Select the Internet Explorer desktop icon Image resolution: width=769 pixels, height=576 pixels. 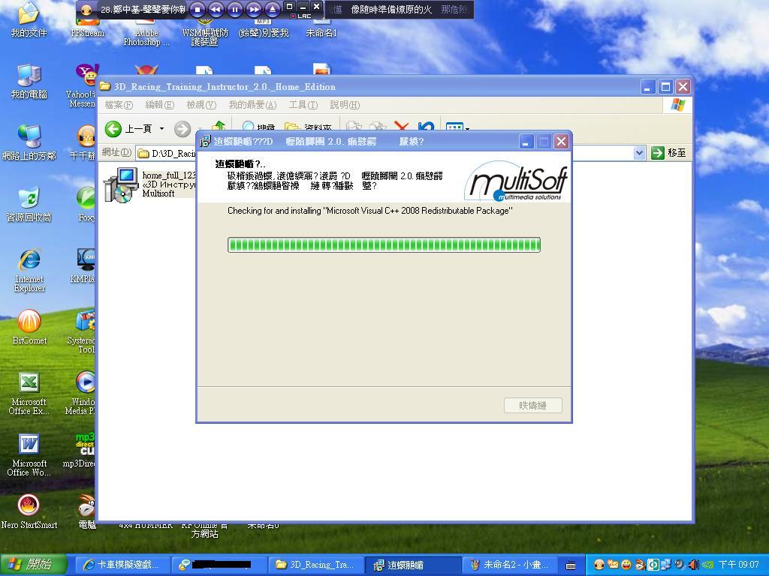pyautogui.click(x=29, y=260)
